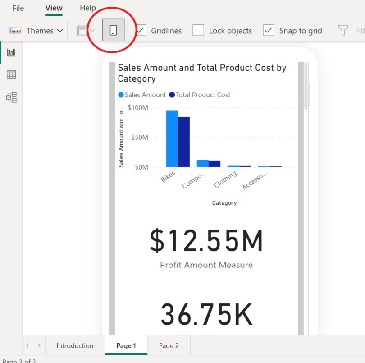Open Data view from the sidebar
365x363 pixels.
point(11,74)
